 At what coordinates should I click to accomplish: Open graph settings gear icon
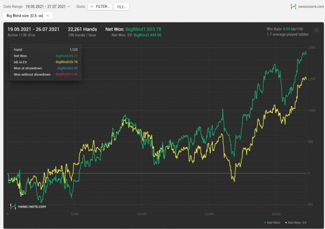coord(316,30)
